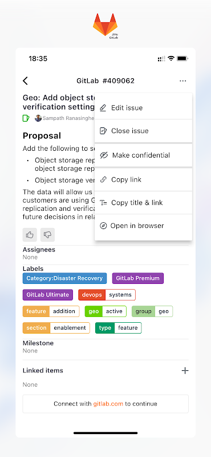Image resolution: width=211 pixels, height=457 pixels.
Task: Select Close issue from the menu
Action: click(x=143, y=131)
